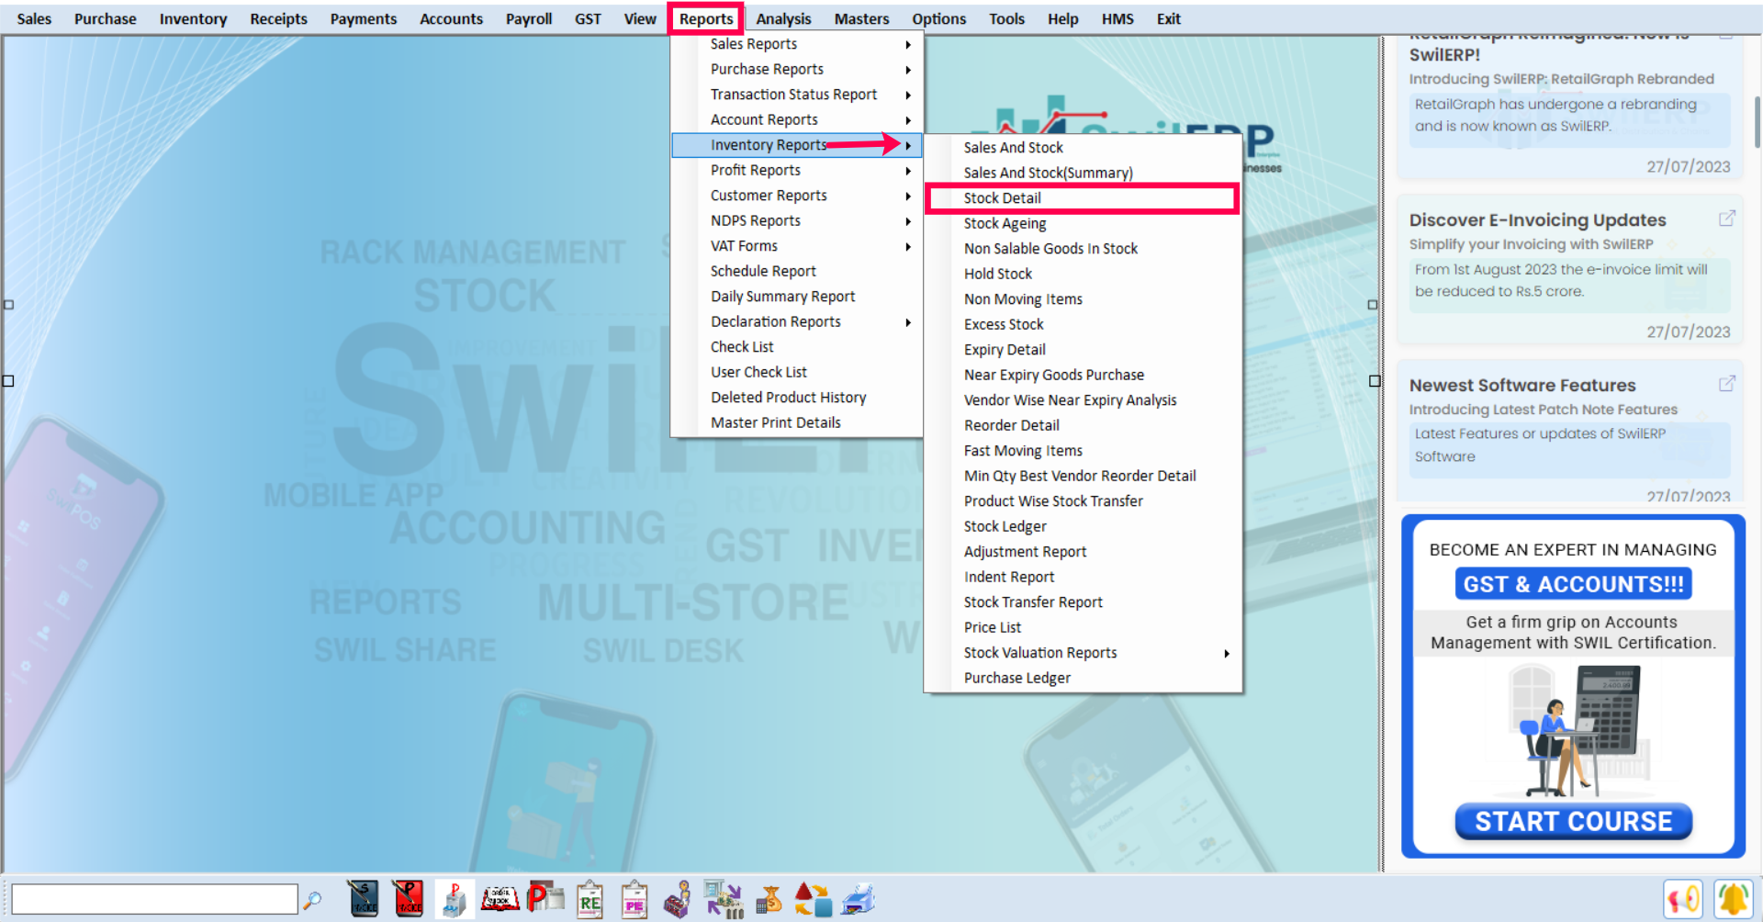Select Inventory Reports menu item
This screenshot has height=922, width=1763.
pyautogui.click(x=796, y=145)
